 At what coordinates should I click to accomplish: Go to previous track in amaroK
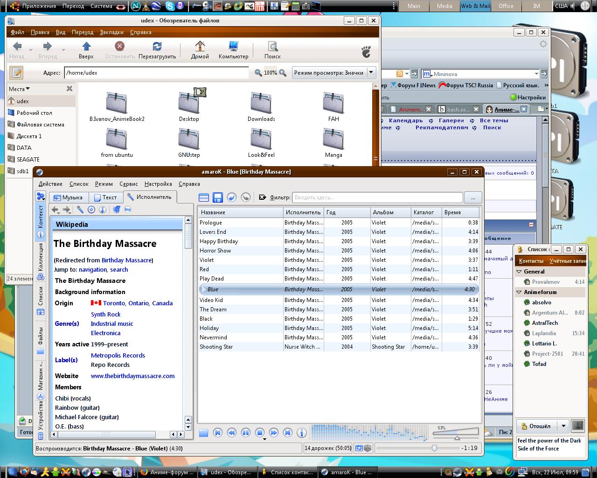[x=218, y=433]
